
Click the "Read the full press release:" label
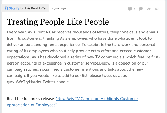31,99
